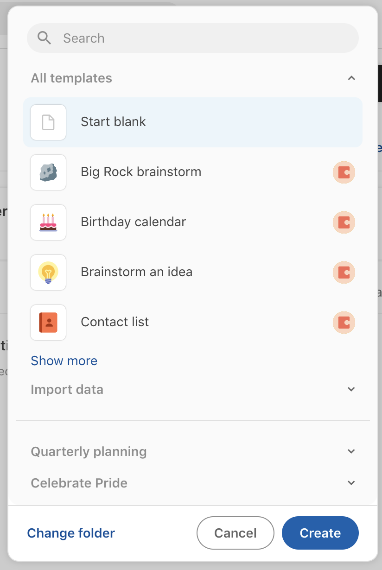Click the orange badge beside Birthday calendar
382x570 pixels.
point(344,222)
